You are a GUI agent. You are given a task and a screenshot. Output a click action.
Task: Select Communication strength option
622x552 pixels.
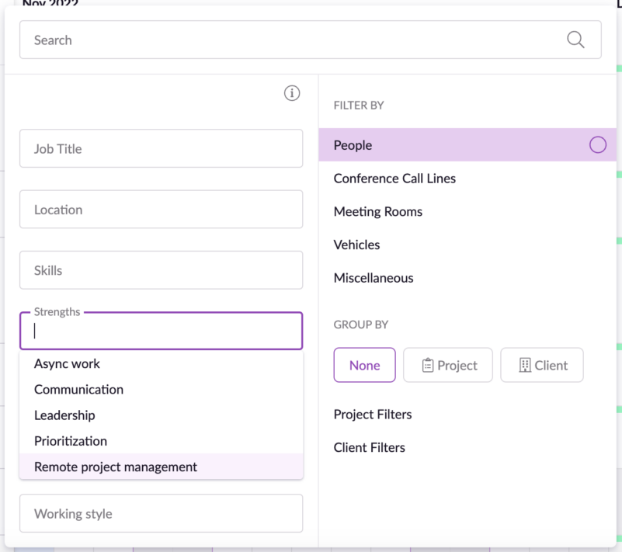[x=78, y=389]
